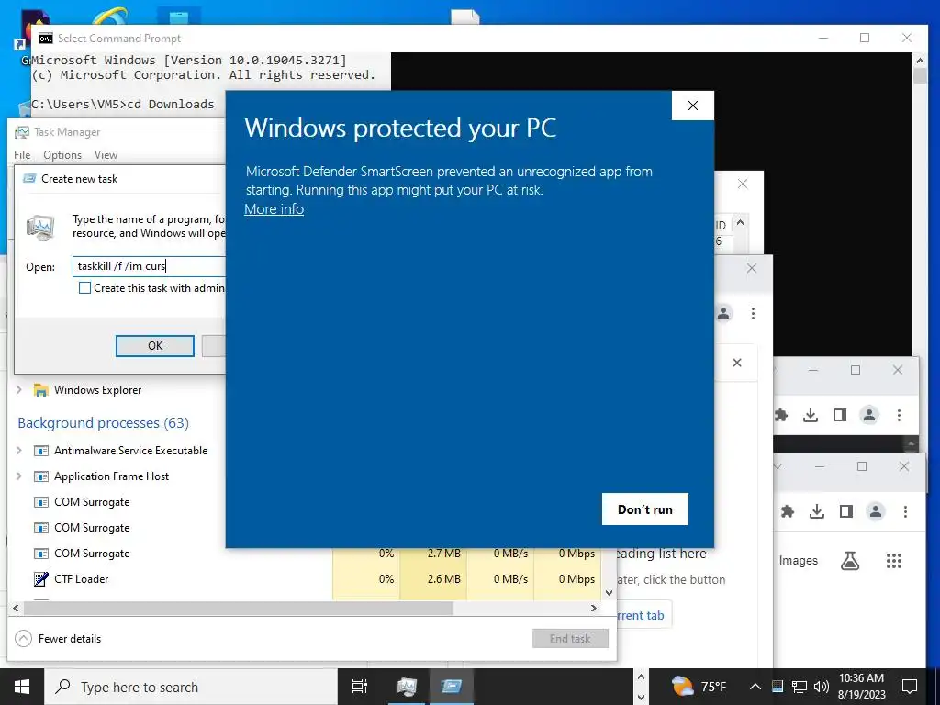Expand Application Frame Host row
Viewport: 940px width, 705px height.
19,476
